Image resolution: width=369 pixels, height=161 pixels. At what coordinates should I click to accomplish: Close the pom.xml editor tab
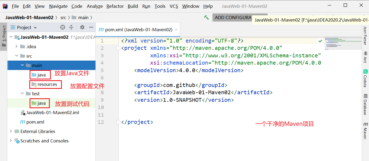(x=176, y=30)
